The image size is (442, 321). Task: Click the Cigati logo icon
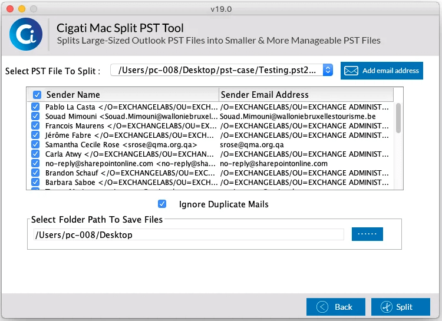(26, 34)
